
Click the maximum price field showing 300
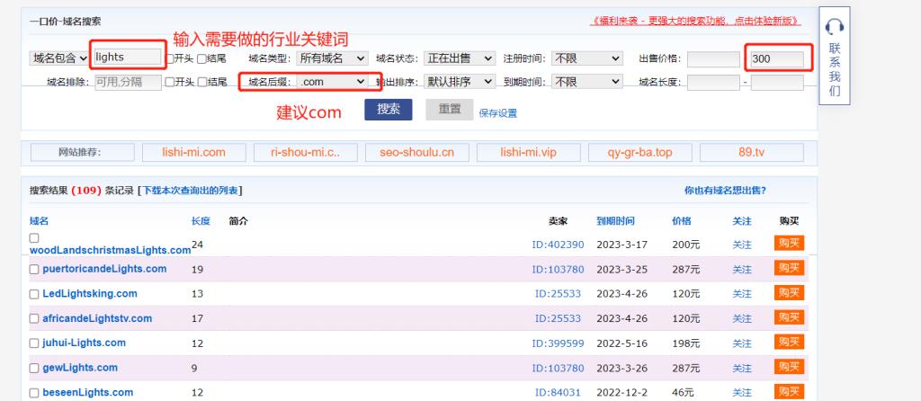pyautogui.click(x=777, y=59)
